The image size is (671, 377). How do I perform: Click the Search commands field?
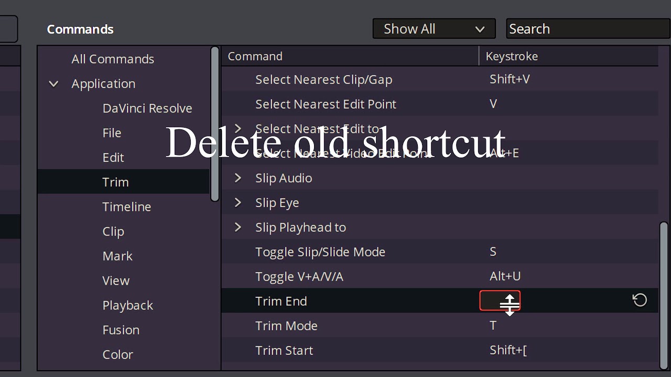[587, 29]
